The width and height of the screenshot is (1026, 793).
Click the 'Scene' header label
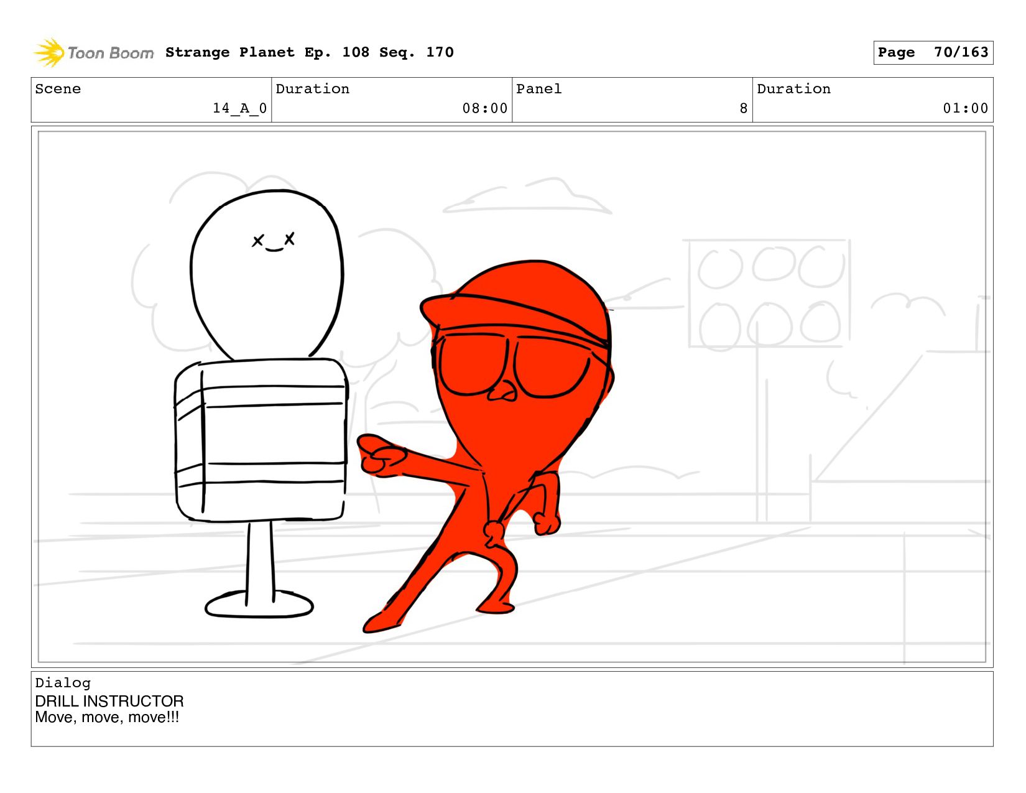pos(58,89)
